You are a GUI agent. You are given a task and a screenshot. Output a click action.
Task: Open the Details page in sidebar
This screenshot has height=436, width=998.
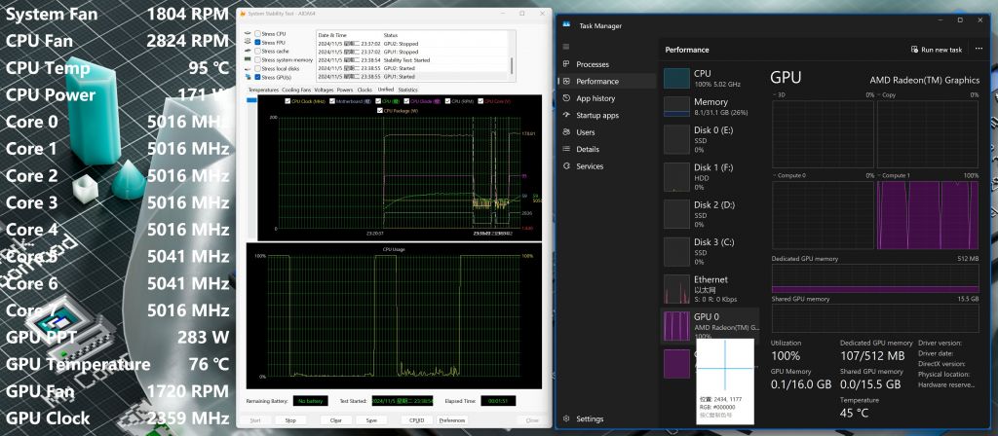pos(587,149)
